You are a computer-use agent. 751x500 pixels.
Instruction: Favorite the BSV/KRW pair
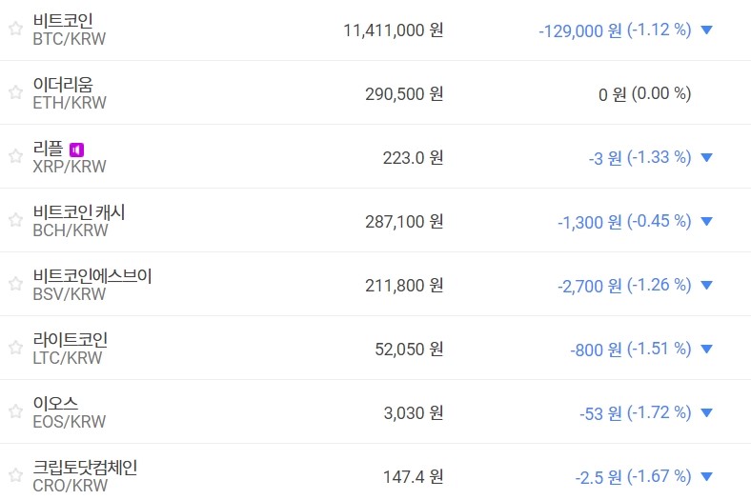pos(15,284)
